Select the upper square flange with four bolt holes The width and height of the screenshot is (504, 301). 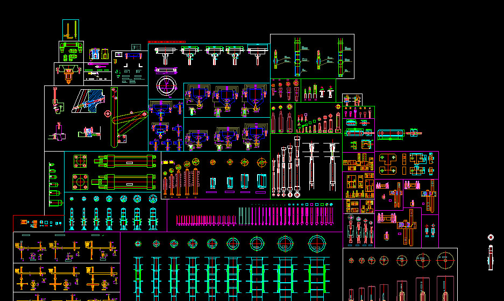(80, 161)
